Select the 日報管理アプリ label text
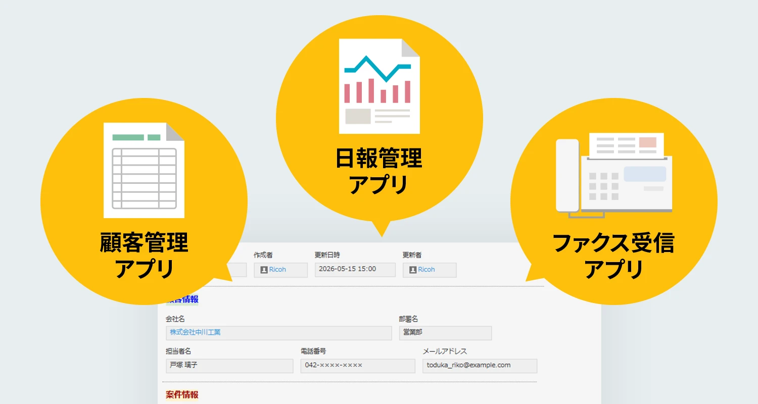 click(x=380, y=171)
